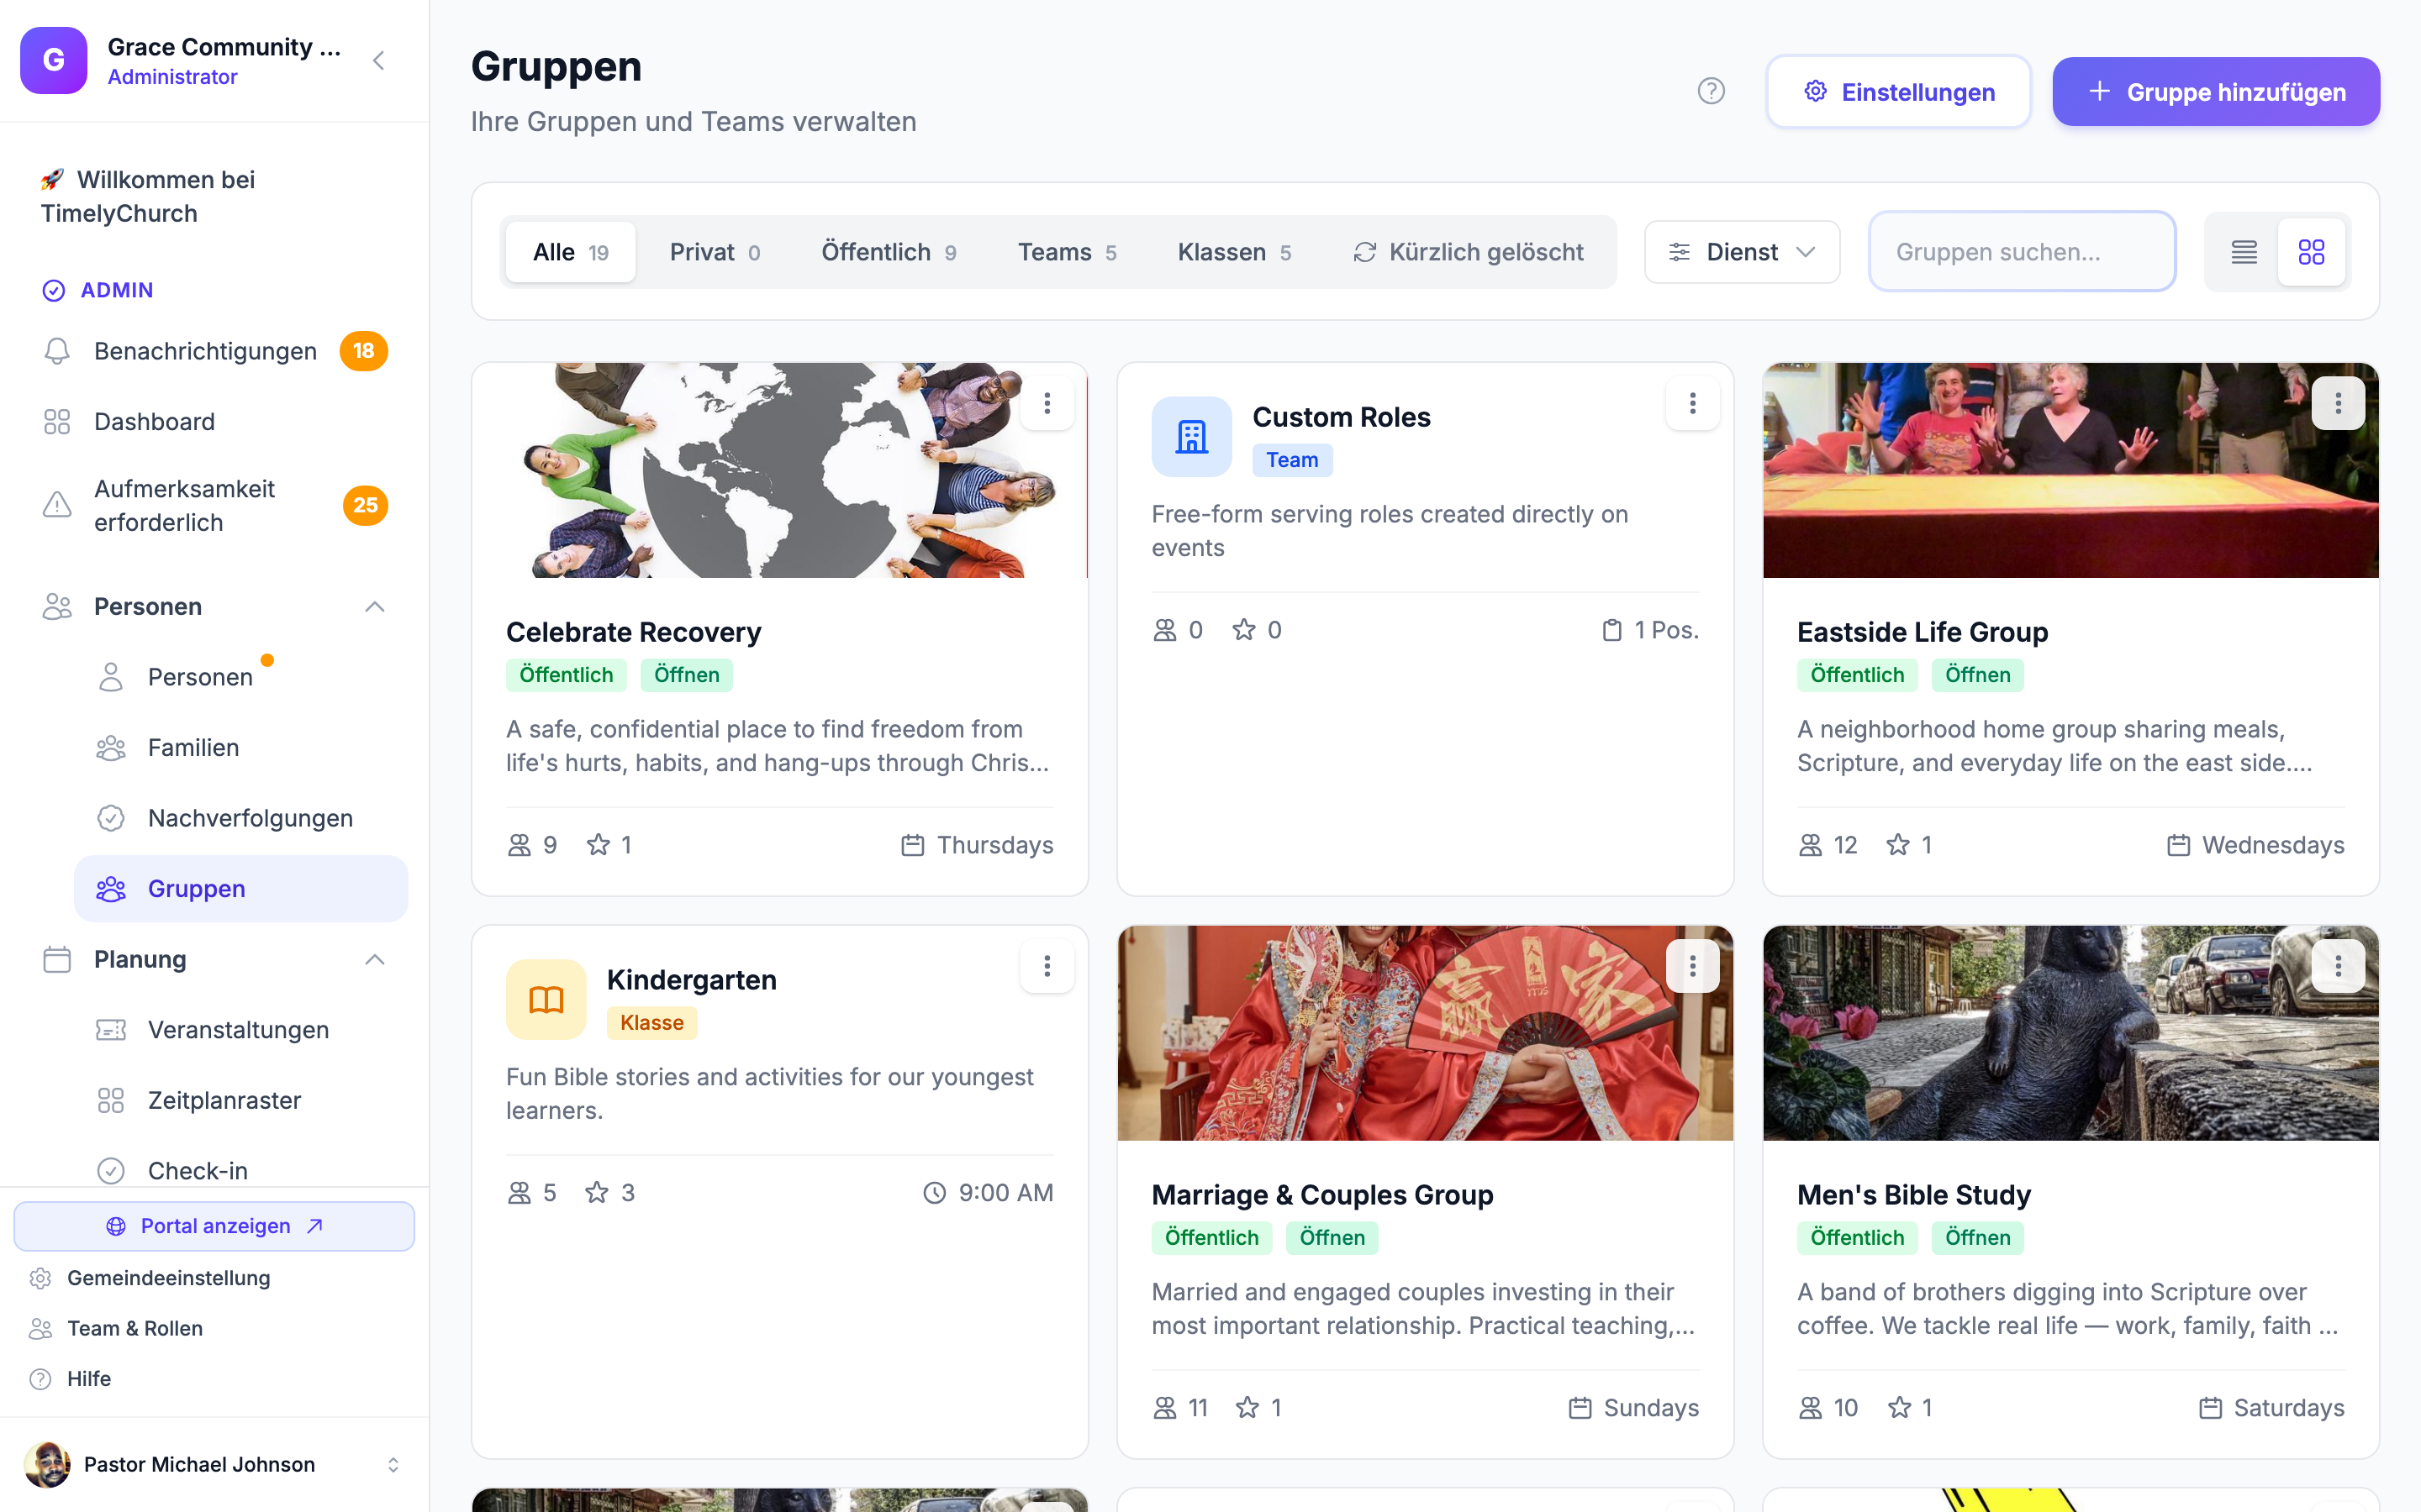Open Custom Roles three-dot menu
This screenshot has width=2421, height=1512.
pyautogui.click(x=1691, y=403)
